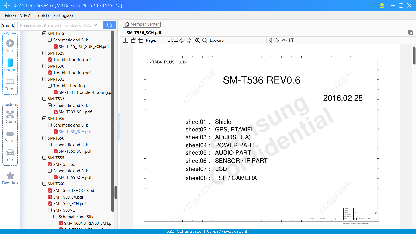Open SM-T515_TSP_SUB_SCH.pdf file
The image size is (416, 234).
(81, 46)
